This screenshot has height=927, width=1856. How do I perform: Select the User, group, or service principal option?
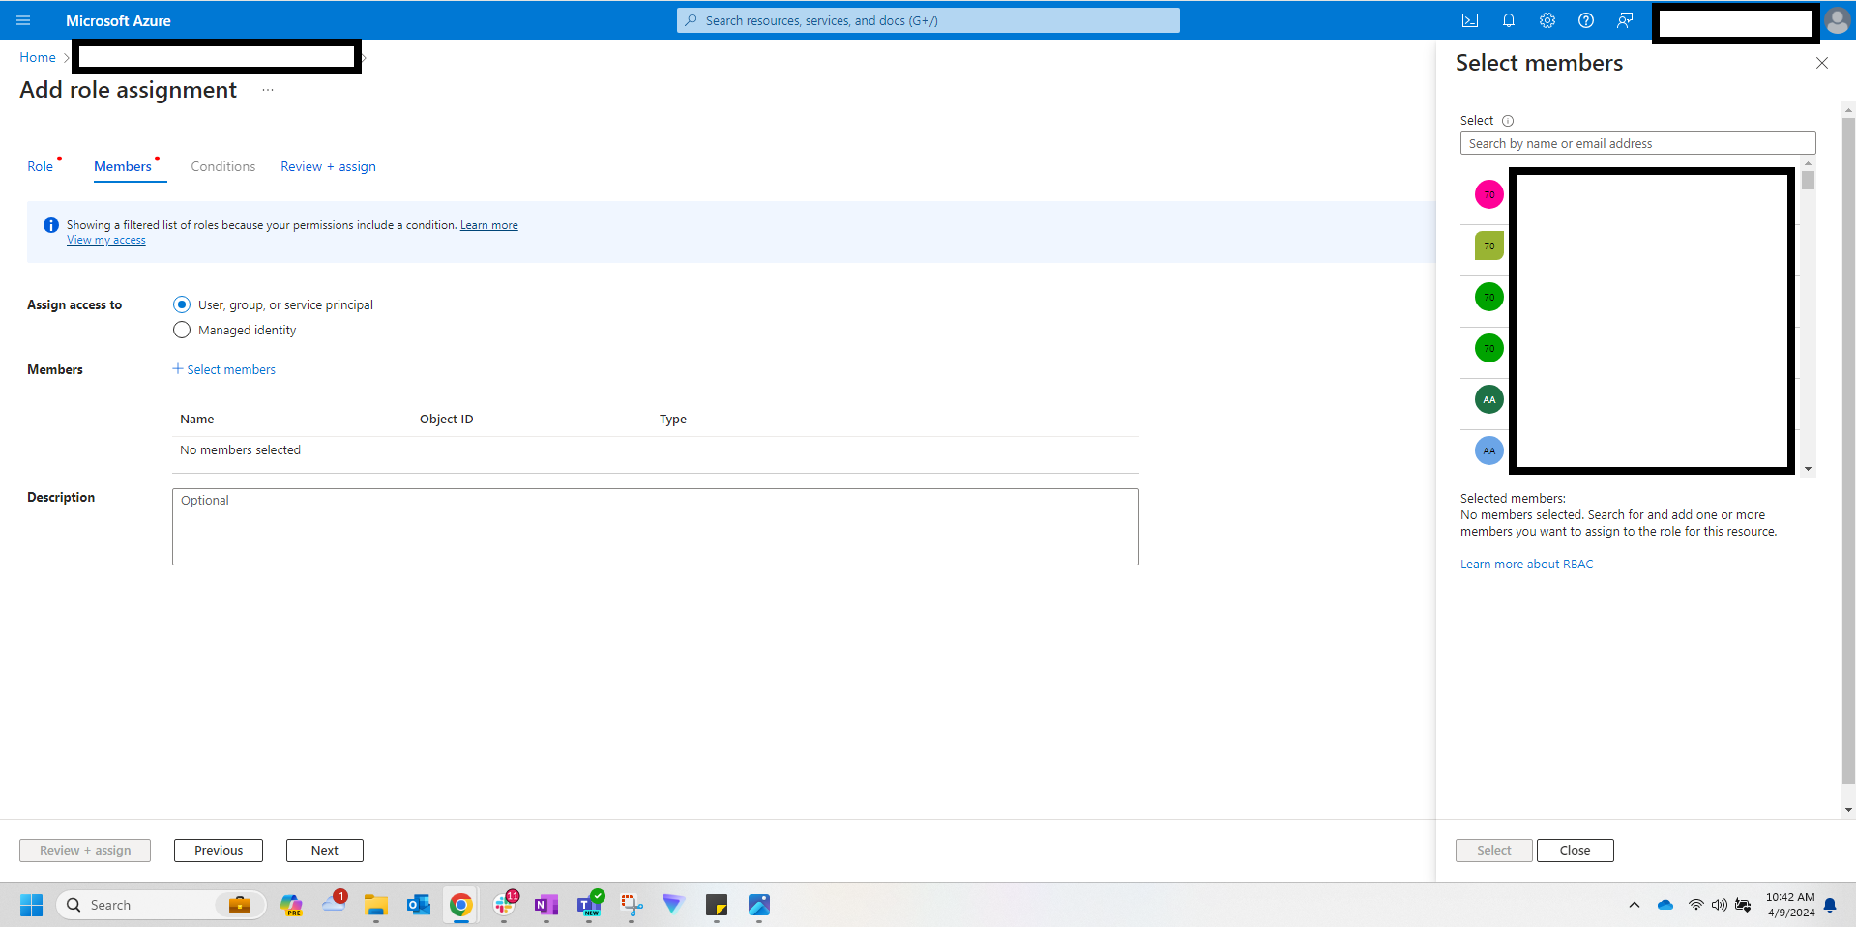pos(182,304)
